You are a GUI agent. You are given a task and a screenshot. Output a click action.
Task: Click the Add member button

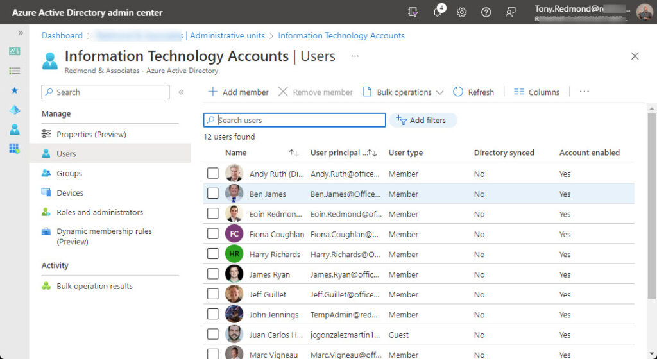239,92
